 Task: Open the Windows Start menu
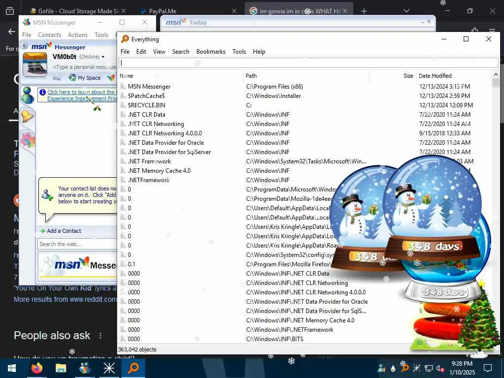click(12, 368)
